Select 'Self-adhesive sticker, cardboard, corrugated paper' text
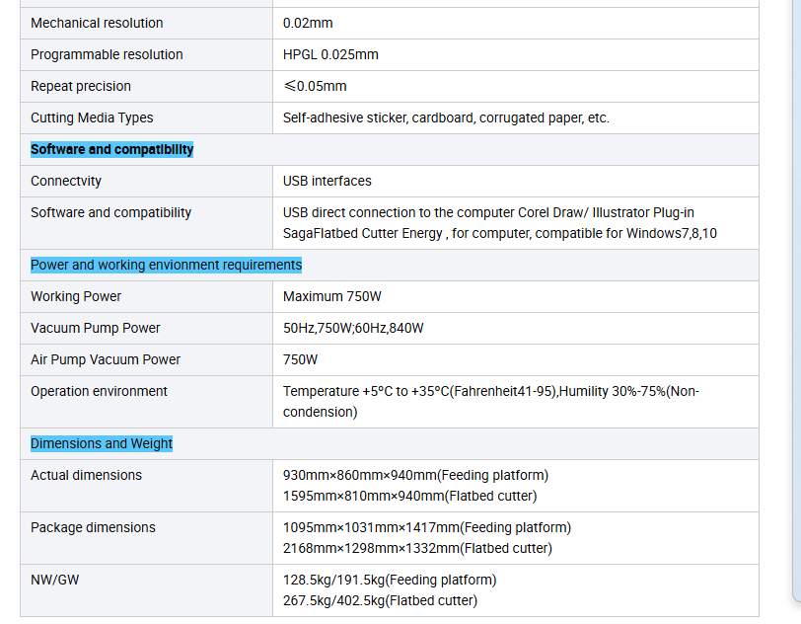This screenshot has width=801, height=624. [433, 117]
